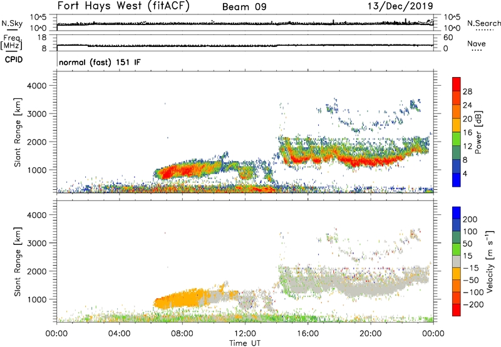Image resolution: width=501 pixels, height=347 pixels.
Task: Click the gray segment of velocity colorbar
Action: point(457,262)
